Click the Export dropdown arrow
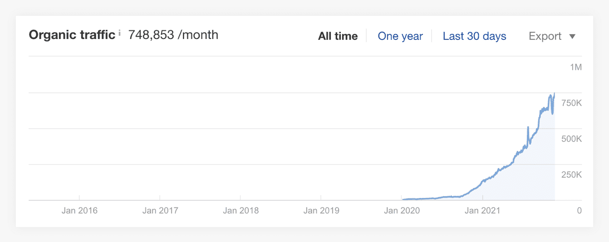This screenshot has height=242, width=609. [x=572, y=36]
